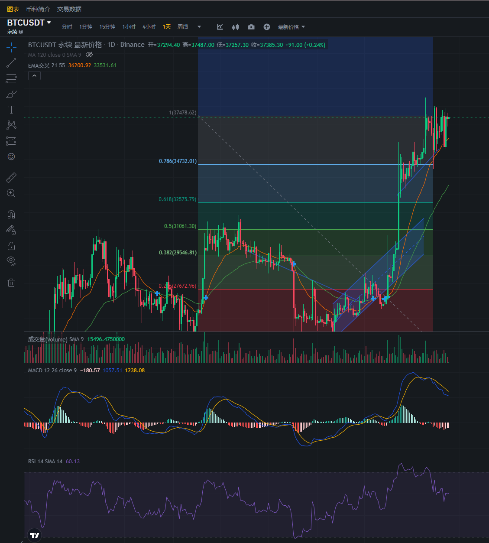This screenshot has width=489, height=543.
Task: Select the ruler measure tool
Action: pyautogui.click(x=11, y=177)
